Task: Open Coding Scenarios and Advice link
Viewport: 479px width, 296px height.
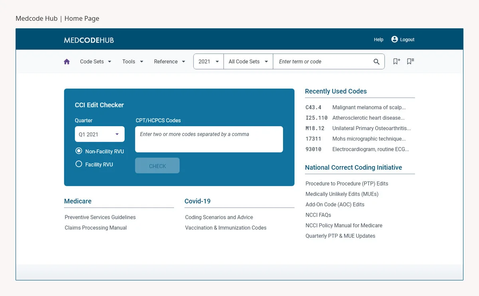Action: coord(219,217)
